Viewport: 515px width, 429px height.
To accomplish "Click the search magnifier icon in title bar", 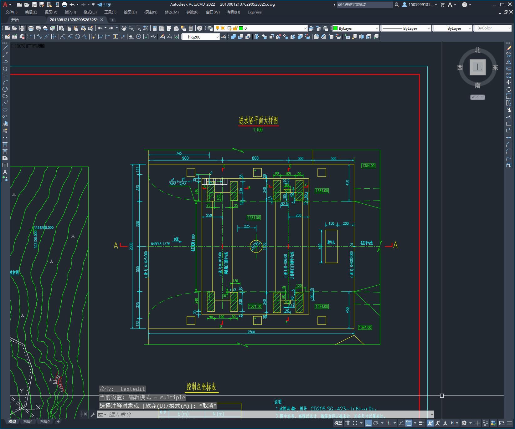I will coord(397,5).
